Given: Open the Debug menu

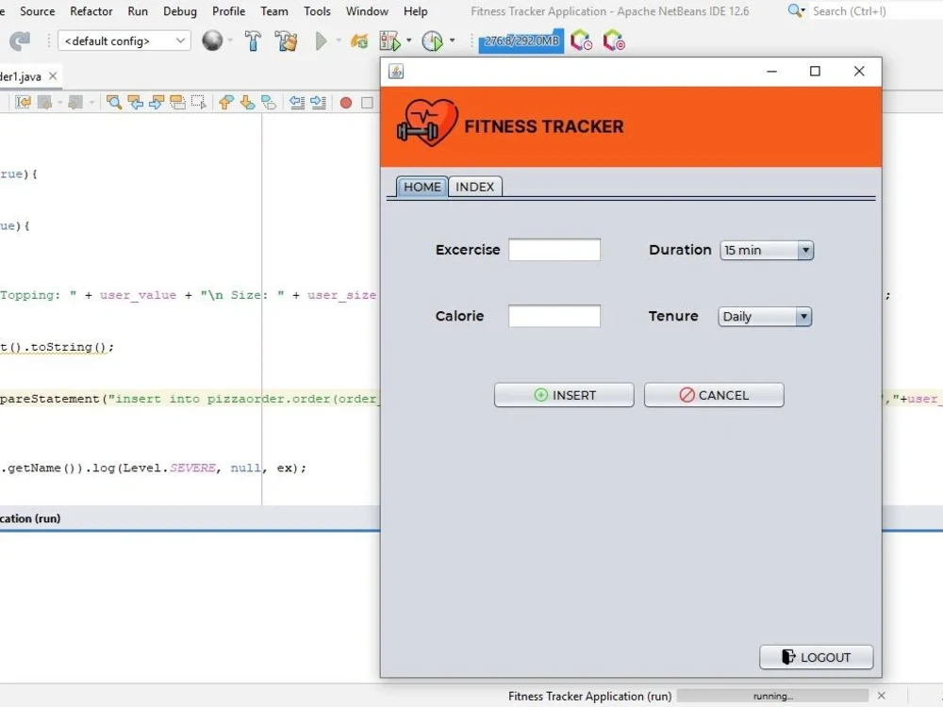Looking at the screenshot, I should point(180,10).
